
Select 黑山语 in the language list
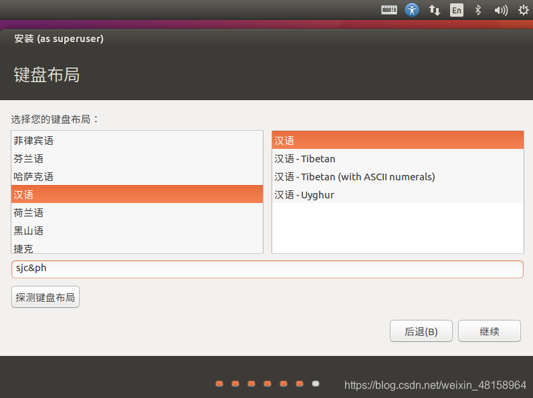(137, 230)
